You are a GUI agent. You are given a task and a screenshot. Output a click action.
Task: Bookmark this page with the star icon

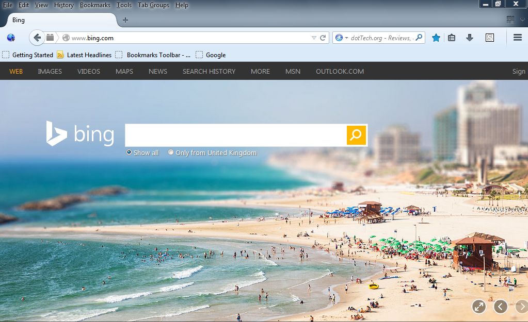tap(435, 38)
